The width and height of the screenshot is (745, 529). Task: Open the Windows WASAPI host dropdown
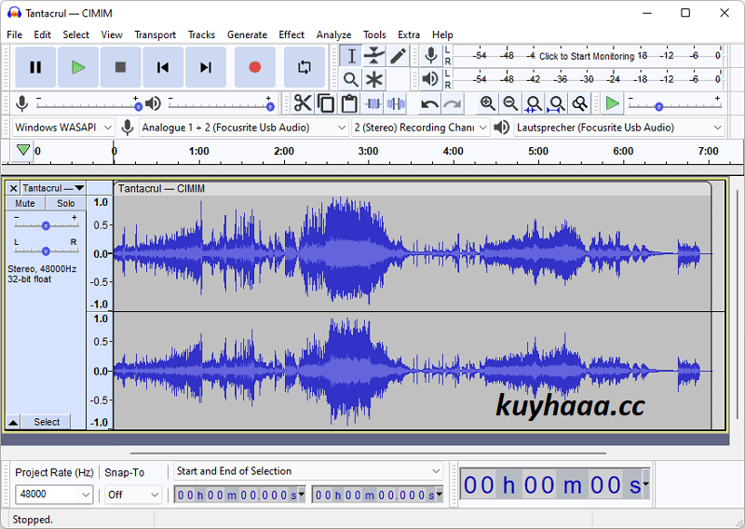63,128
